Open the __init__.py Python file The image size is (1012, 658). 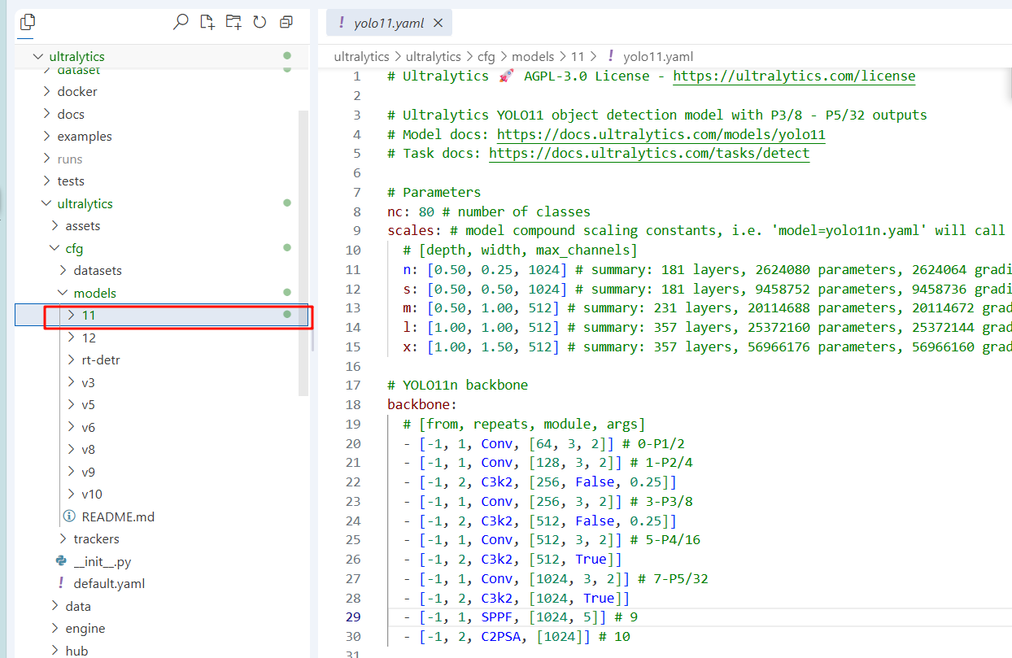pos(101,561)
